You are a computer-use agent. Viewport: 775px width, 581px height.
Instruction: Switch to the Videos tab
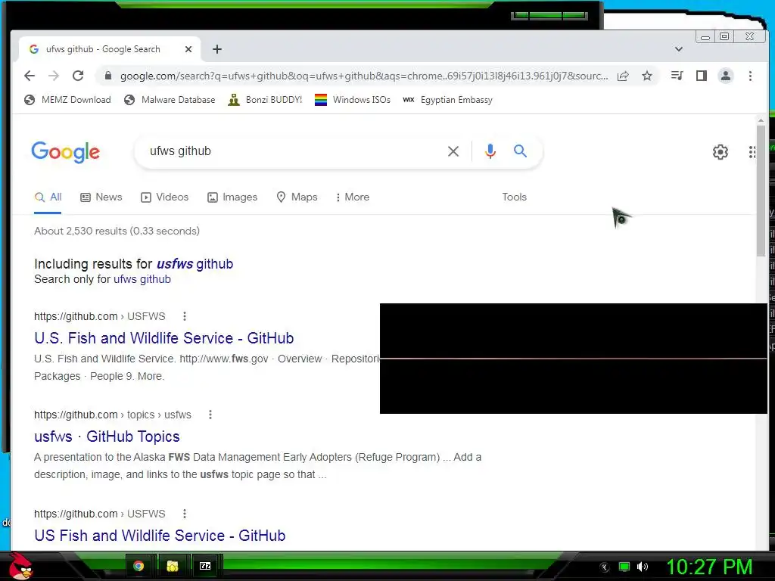click(164, 197)
